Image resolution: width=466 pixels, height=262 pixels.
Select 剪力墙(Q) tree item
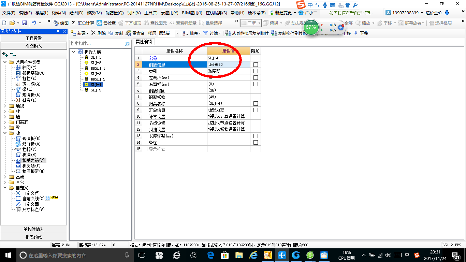(28, 84)
